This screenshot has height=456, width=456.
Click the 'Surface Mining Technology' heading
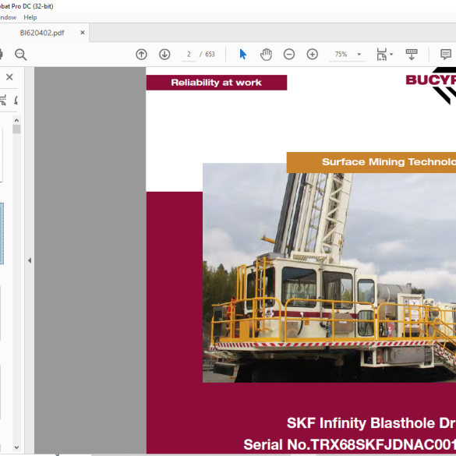click(389, 162)
